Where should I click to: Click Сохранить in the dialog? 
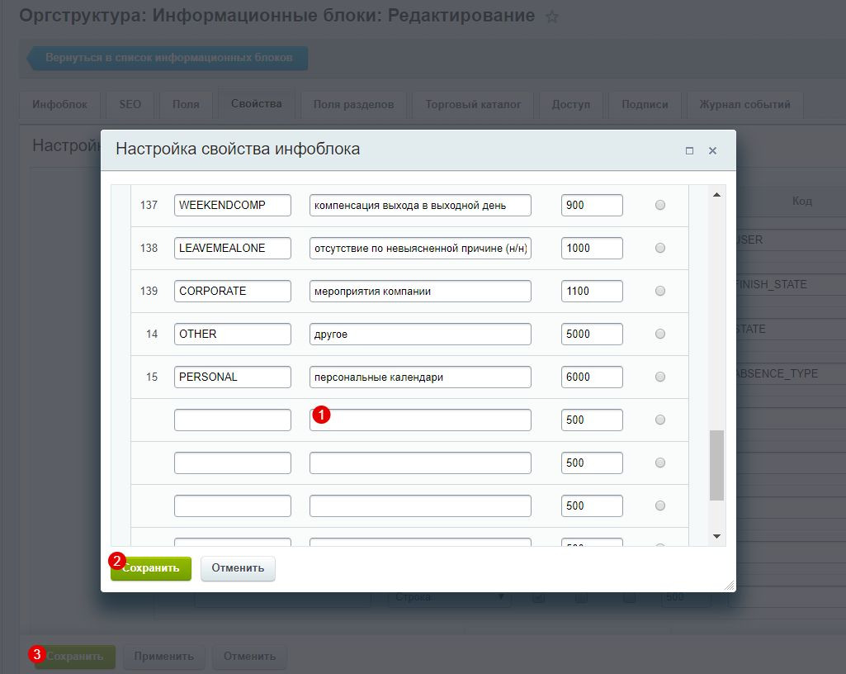coord(151,568)
